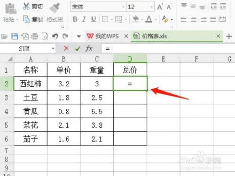This screenshot has width=235, height=176.
Task: Click cell containing 3.2
Action: coord(63,84)
